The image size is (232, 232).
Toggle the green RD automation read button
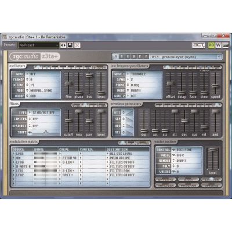pos(211,45)
